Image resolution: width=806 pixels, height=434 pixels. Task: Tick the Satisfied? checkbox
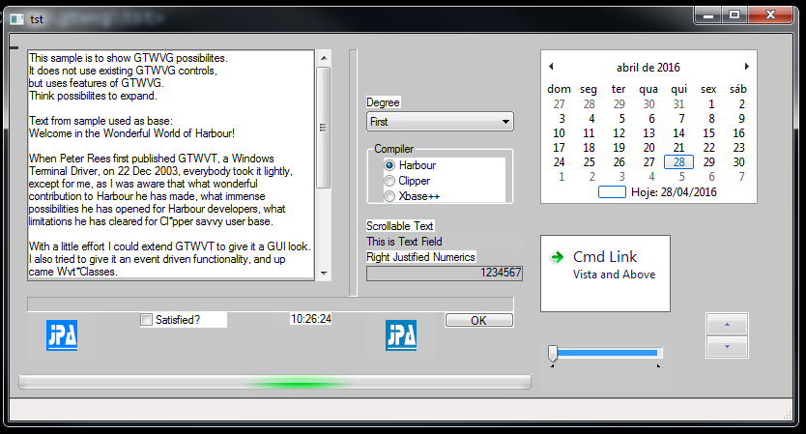click(147, 320)
